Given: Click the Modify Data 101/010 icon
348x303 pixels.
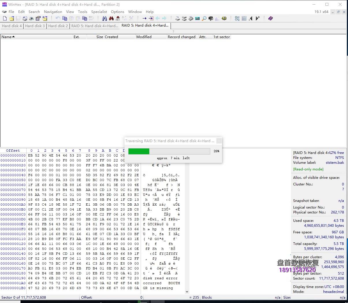Looking at the screenshot, I should 91,18.
